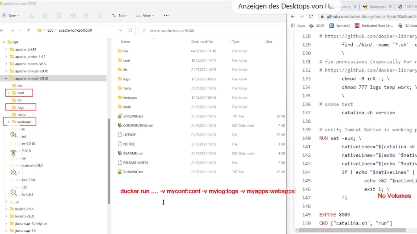Click the mouse pointer annotation tool icon
The width and height of the screenshot is (417, 234).
[x=13, y=153]
